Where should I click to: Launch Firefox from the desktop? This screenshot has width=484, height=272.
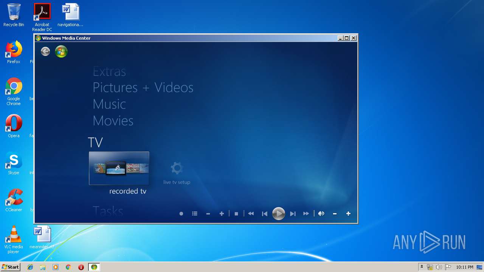tap(14, 52)
